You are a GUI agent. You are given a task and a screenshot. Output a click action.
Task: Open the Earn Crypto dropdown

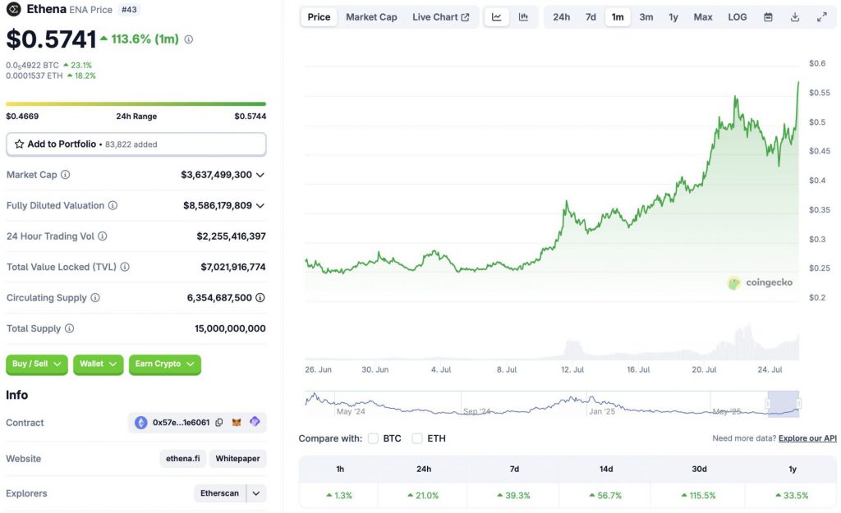(164, 364)
